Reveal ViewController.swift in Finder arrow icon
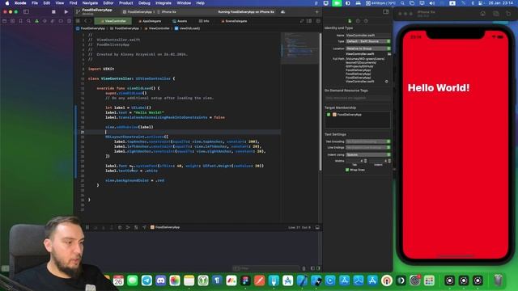The width and height of the screenshot is (518, 291). pos(387,81)
